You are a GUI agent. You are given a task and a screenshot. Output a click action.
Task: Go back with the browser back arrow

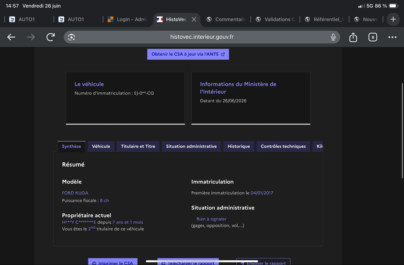[x=11, y=37]
